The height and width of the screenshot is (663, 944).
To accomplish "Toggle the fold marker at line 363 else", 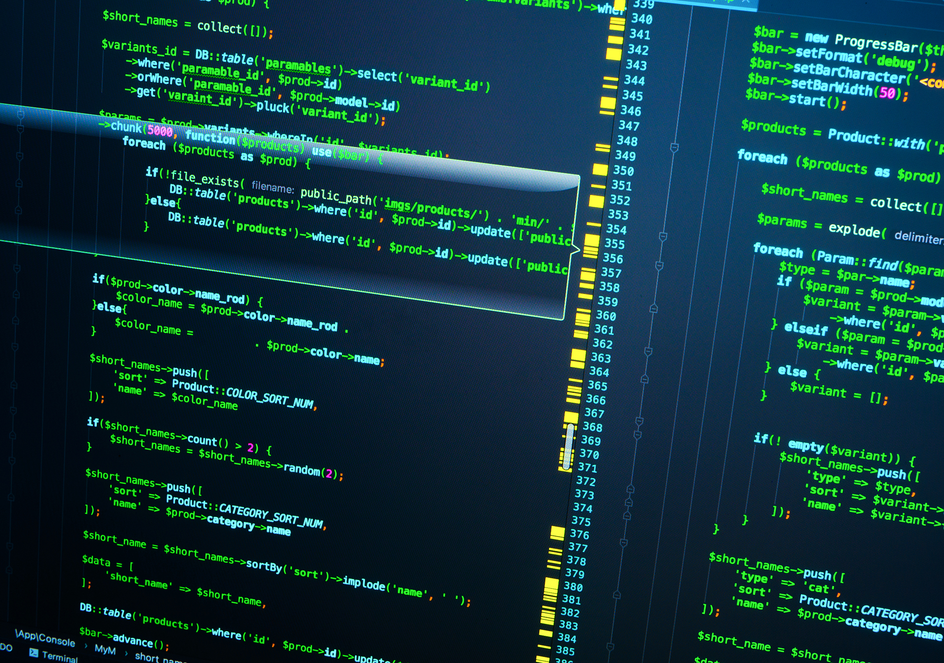I will [x=648, y=352].
